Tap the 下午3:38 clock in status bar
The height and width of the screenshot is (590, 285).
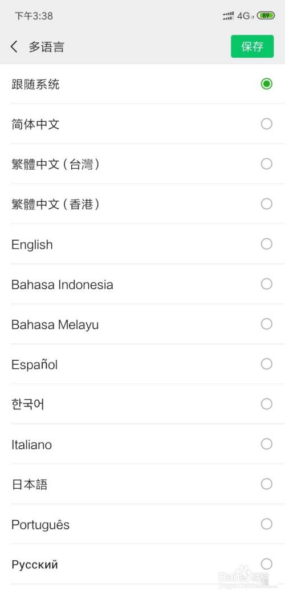[x=34, y=16]
